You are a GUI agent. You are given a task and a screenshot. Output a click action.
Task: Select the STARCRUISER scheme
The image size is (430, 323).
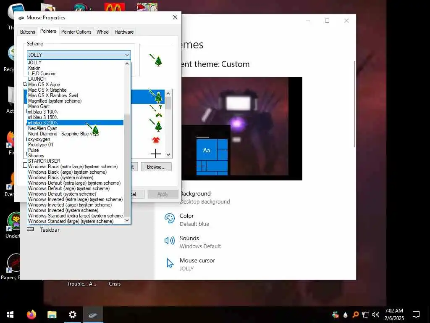pos(76,161)
